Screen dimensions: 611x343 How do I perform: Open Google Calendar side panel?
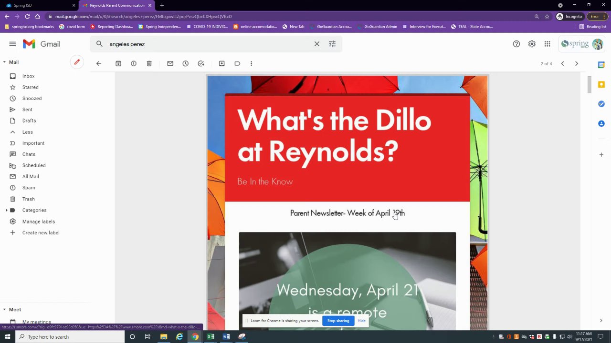[601, 65]
